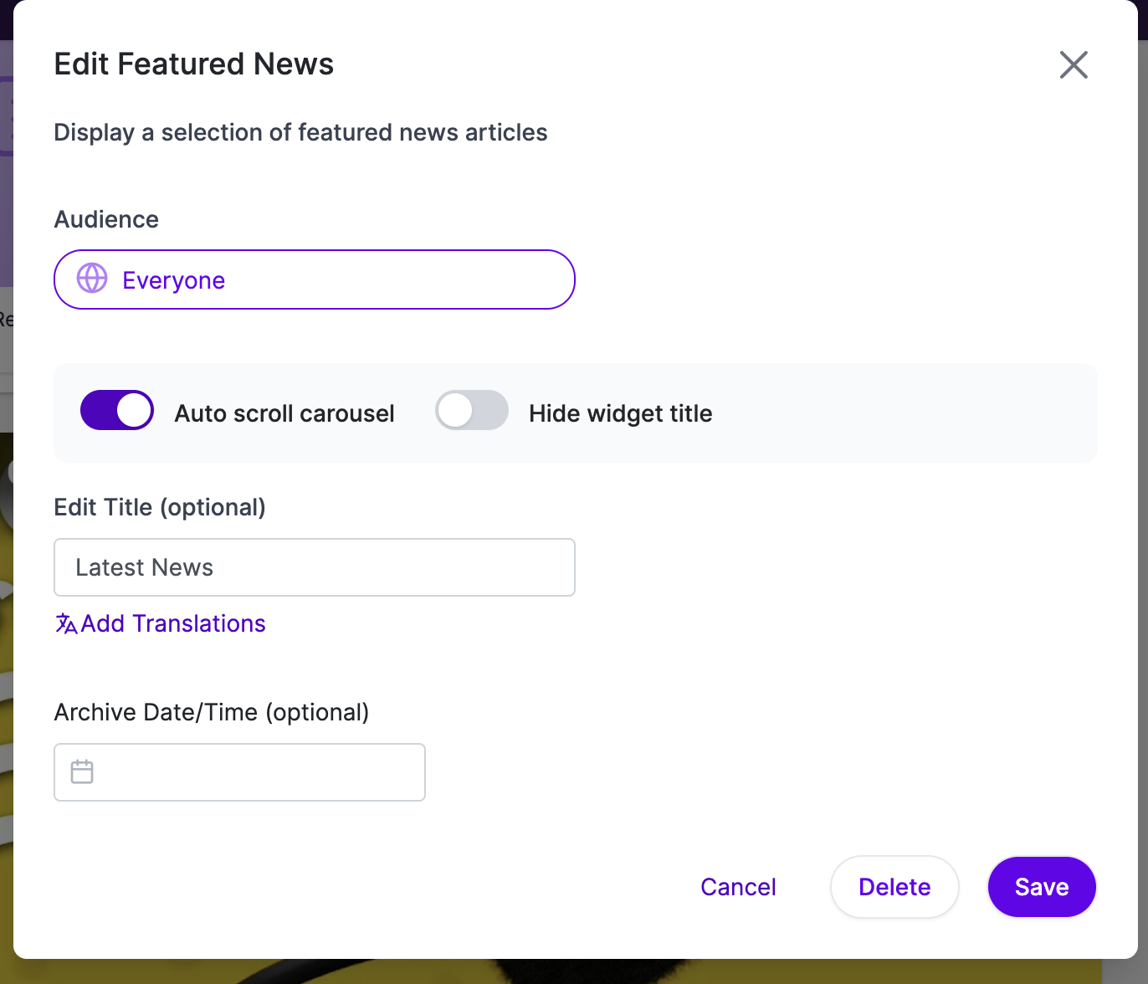The image size is (1148, 984).
Task: Disable the Auto scroll carousel toggle
Action: pos(117,410)
